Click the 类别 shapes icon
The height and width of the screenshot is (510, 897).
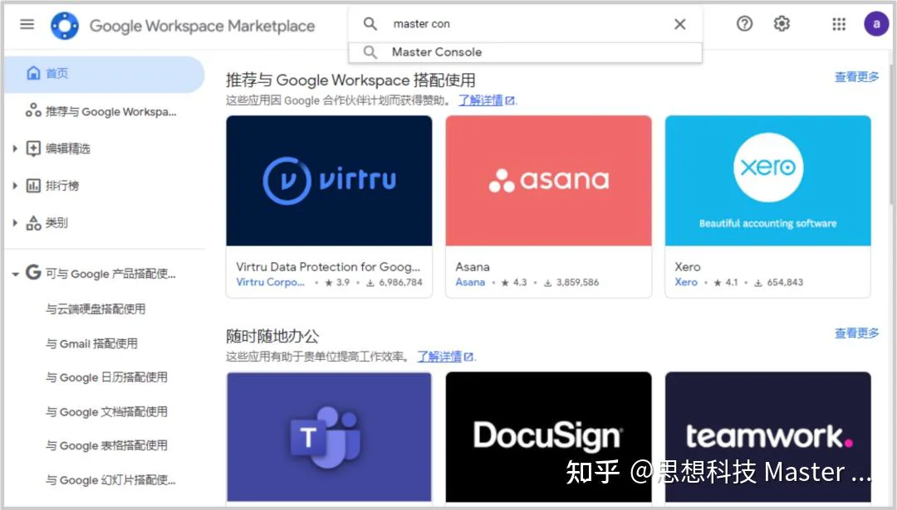33,223
